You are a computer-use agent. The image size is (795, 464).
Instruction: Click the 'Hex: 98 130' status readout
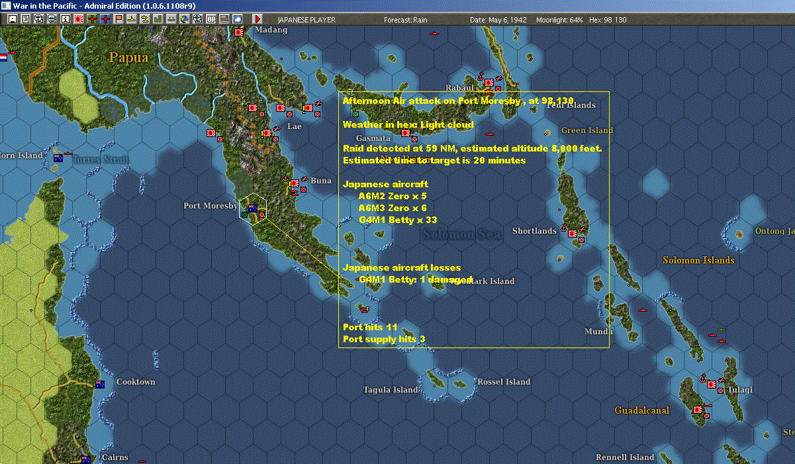coord(607,20)
